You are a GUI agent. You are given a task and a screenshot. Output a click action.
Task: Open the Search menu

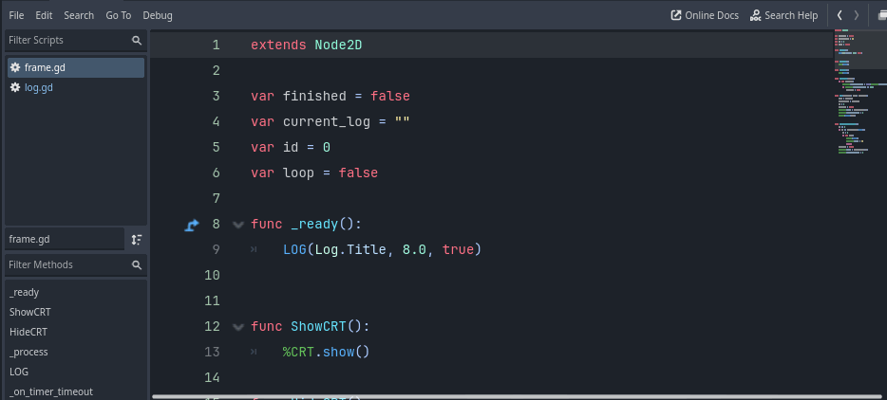79,15
